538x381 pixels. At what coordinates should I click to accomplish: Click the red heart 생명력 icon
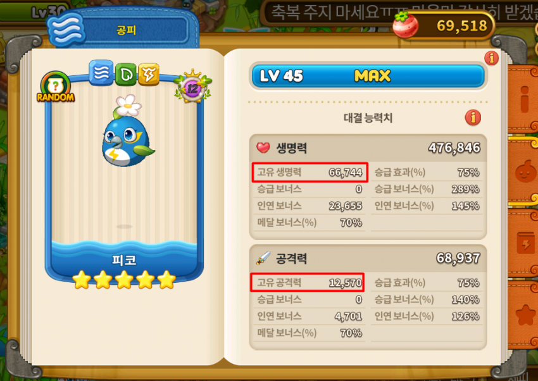pos(263,147)
